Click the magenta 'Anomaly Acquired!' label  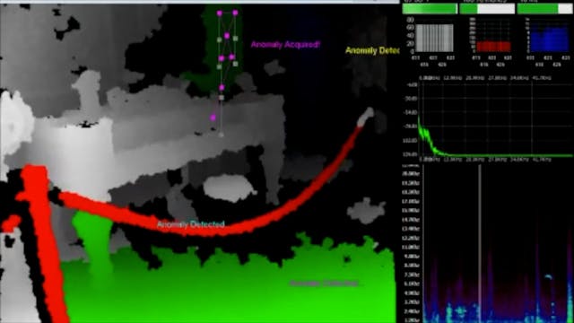(285, 45)
